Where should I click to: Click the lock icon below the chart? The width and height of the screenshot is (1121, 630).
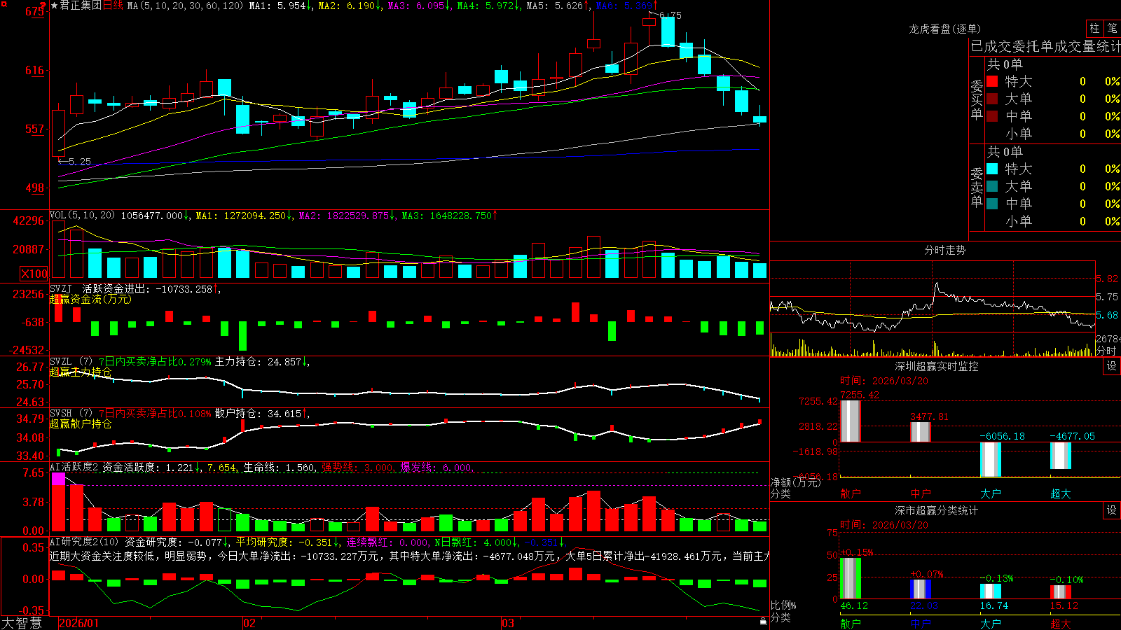pyautogui.click(x=764, y=621)
